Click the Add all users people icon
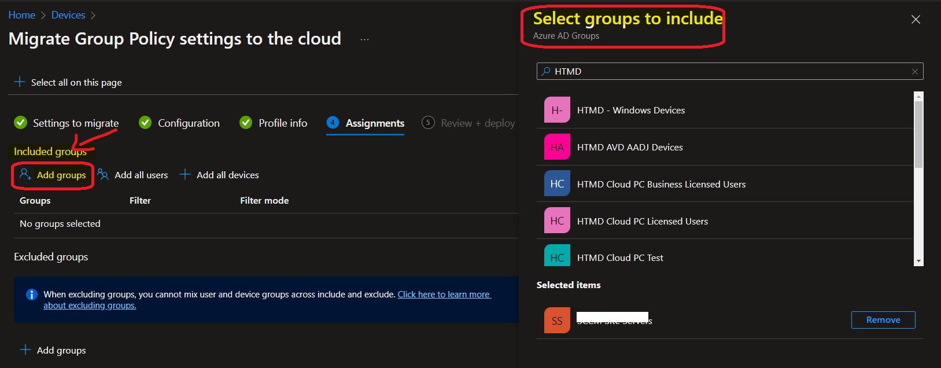Viewport: 941px width, 368px height. [x=103, y=174]
